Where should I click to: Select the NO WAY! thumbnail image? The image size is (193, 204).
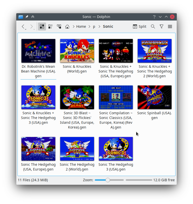click(116, 51)
